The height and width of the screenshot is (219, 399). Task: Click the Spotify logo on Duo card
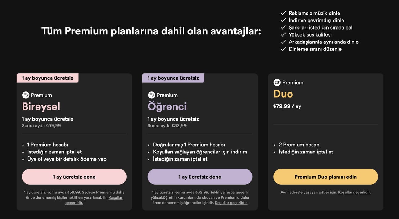pyautogui.click(x=277, y=82)
